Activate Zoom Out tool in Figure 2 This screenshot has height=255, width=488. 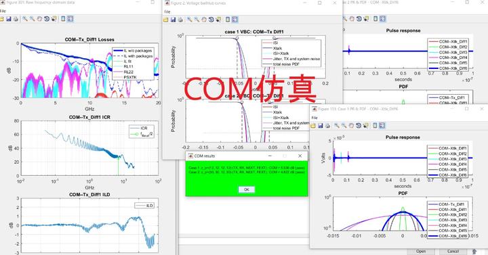[197, 20]
